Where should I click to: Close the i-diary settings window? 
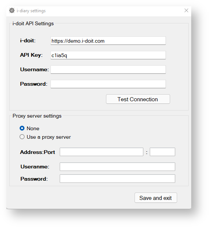click(x=186, y=10)
